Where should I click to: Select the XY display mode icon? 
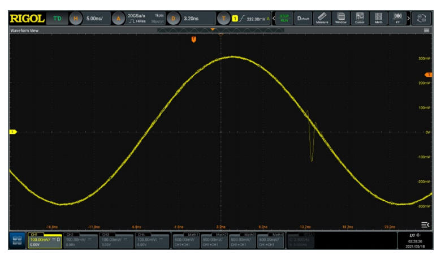point(397,18)
